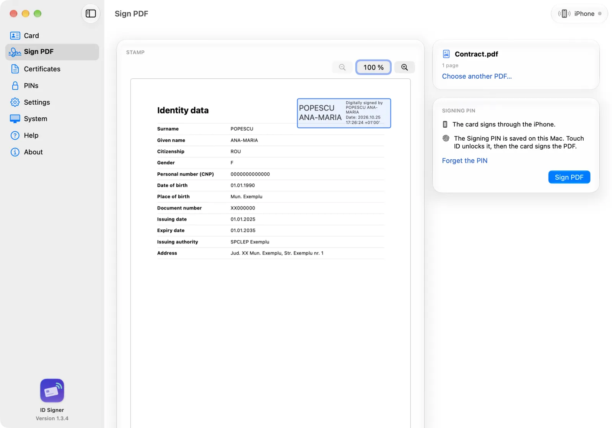This screenshot has width=612, height=428.
Task: Click the issuing authority SPCLEP Exemplu
Action: [x=250, y=242]
